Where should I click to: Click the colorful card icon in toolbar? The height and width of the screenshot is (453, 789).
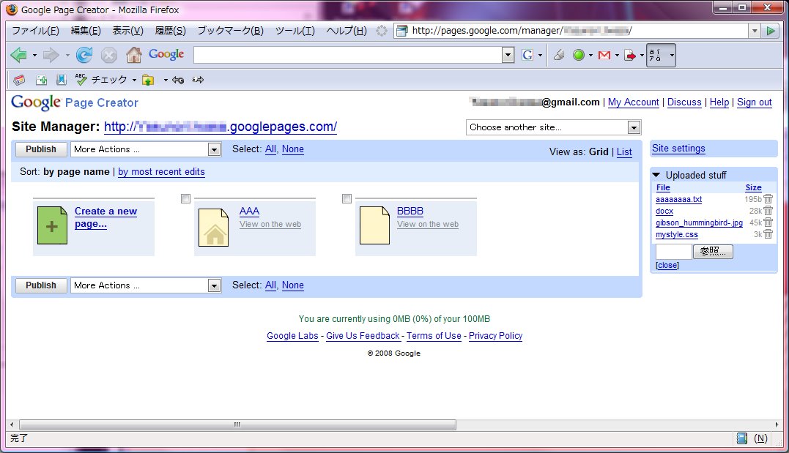19,80
